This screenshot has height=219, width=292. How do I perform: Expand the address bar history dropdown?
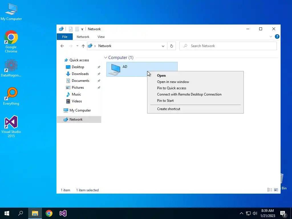pyautogui.click(x=163, y=46)
